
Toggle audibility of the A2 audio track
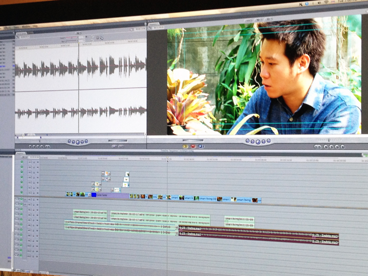(22, 204)
